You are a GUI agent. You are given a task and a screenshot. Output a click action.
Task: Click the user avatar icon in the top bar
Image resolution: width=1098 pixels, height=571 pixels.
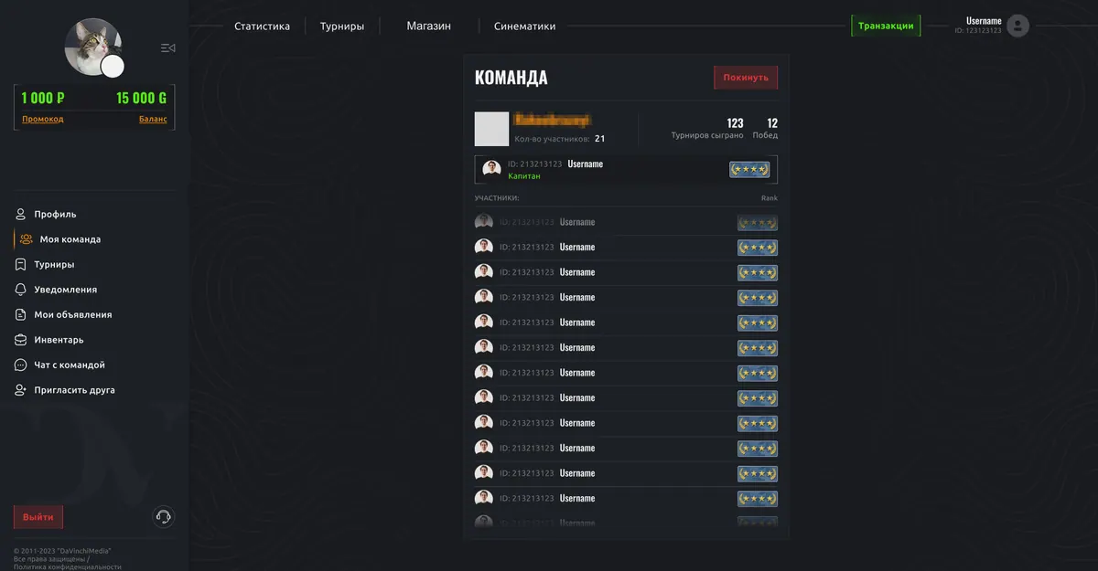coord(1017,26)
